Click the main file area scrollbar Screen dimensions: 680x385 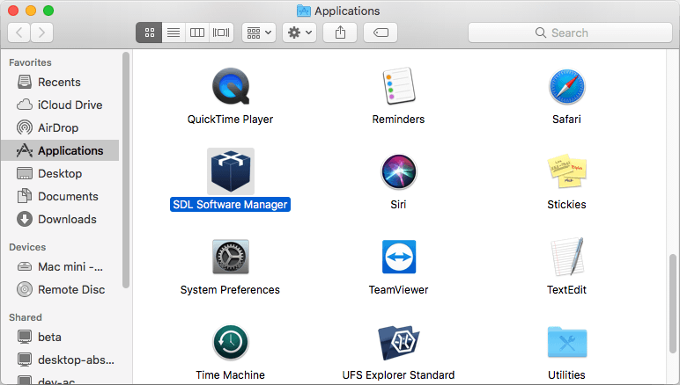click(673, 302)
